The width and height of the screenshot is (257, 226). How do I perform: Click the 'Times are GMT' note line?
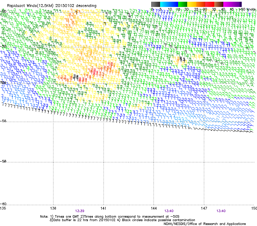point(110,217)
